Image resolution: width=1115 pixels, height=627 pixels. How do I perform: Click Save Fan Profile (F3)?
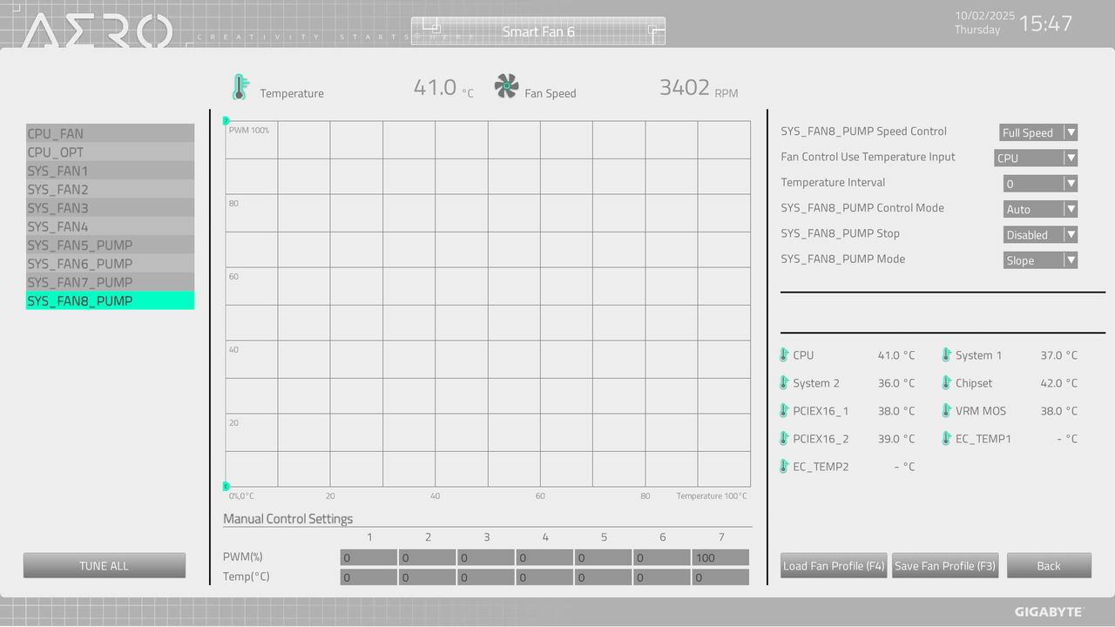944,565
